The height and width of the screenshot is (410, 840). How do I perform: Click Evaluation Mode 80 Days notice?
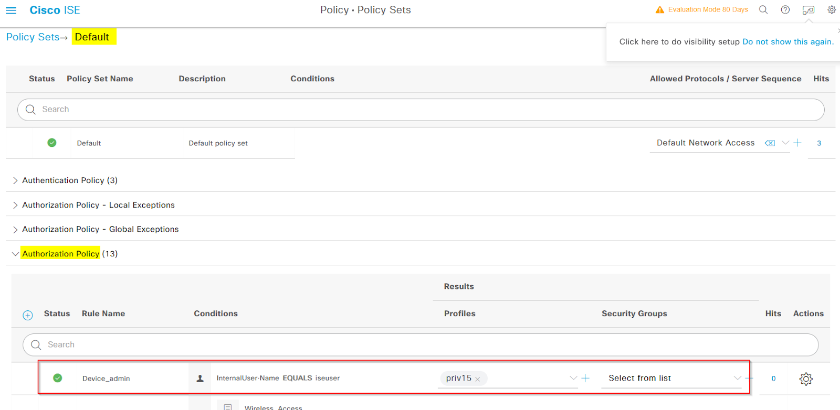[708, 9]
